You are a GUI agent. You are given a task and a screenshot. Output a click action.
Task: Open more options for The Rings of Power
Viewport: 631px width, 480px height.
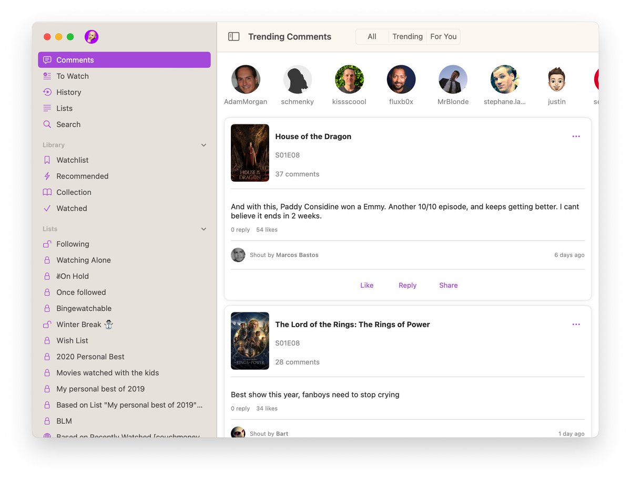(576, 325)
